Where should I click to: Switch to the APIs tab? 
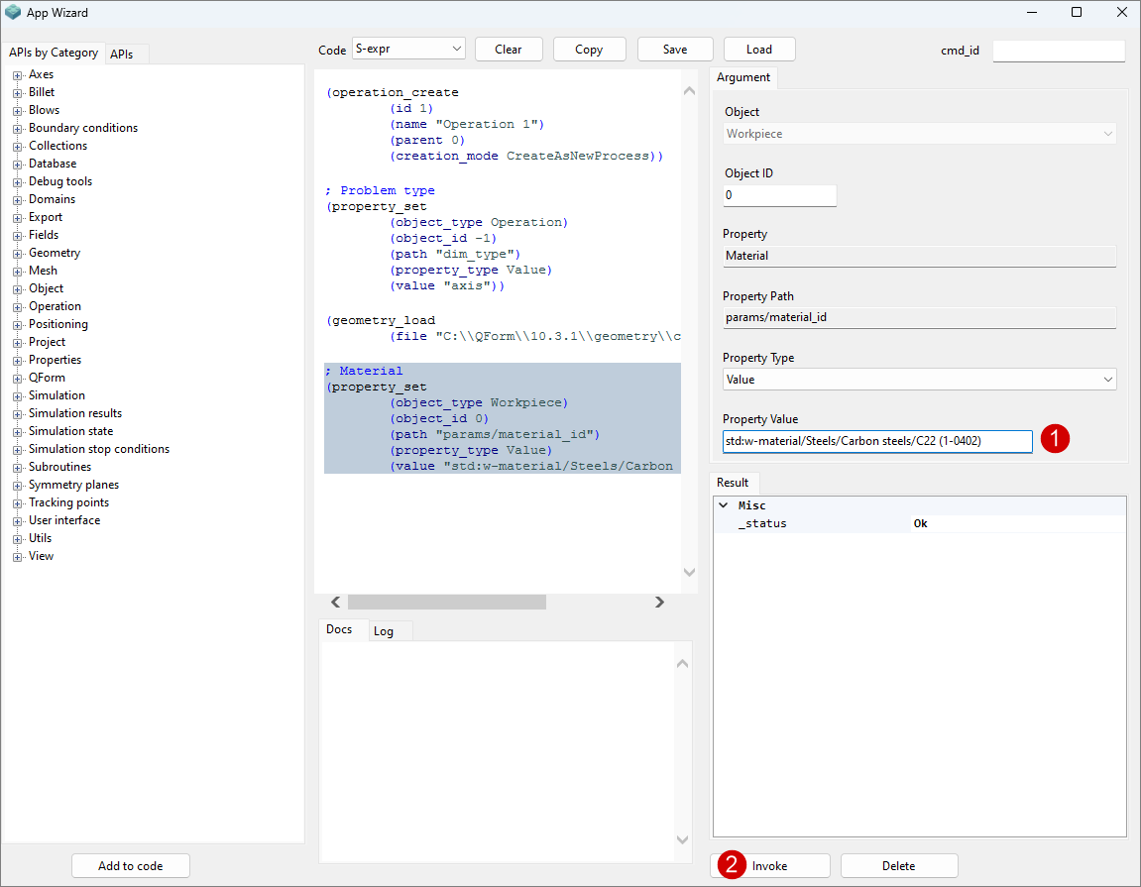click(122, 55)
